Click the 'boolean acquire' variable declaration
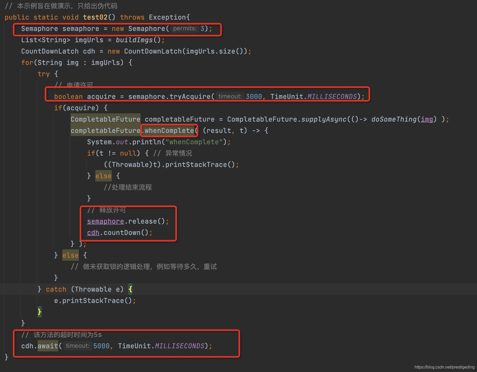The height and width of the screenshot is (372, 477). [85, 97]
